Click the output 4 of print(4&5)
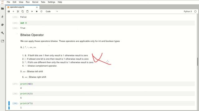The width and height of the screenshot is (199, 111). tap(21, 88)
